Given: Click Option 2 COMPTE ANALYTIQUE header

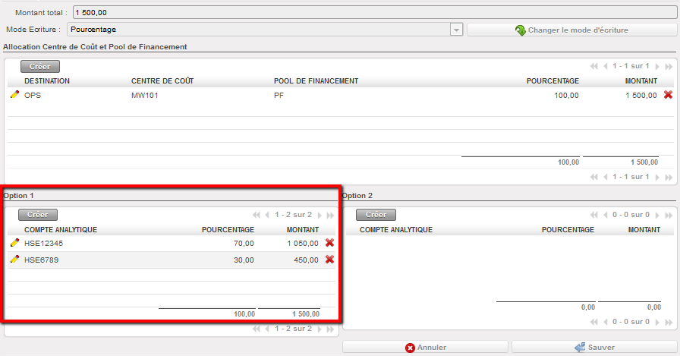Looking at the screenshot, I should tap(396, 230).
